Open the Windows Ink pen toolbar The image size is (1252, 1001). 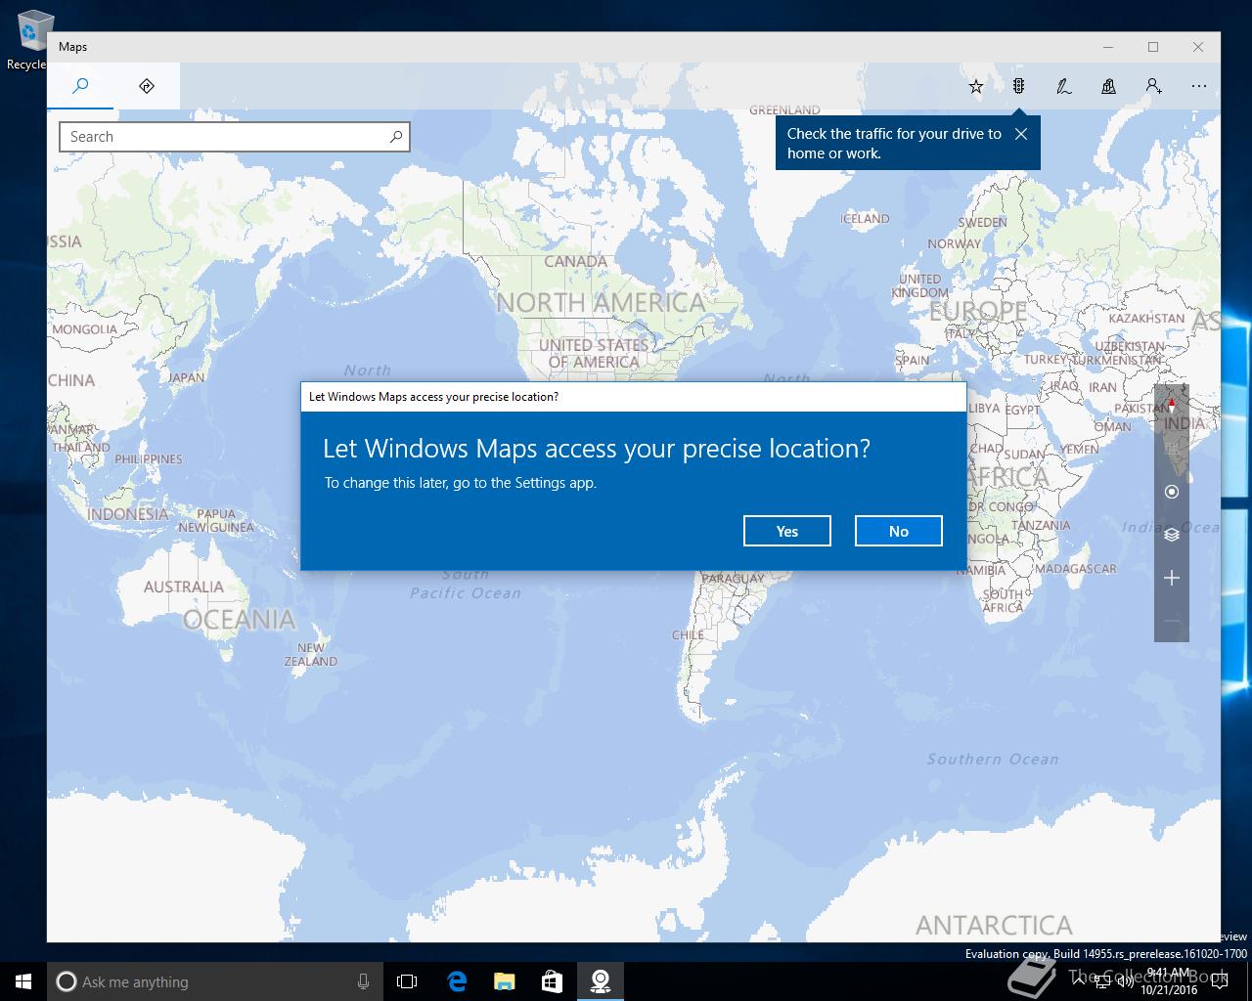[x=1063, y=86]
